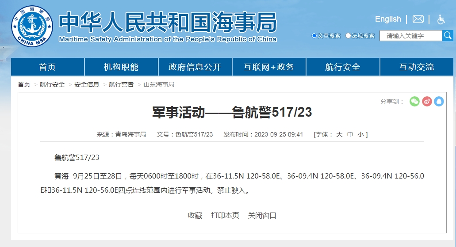The height and width of the screenshot is (247, 456).
Task: Open the wheelchair accessibility icon
Action: [x=441, y=19]
